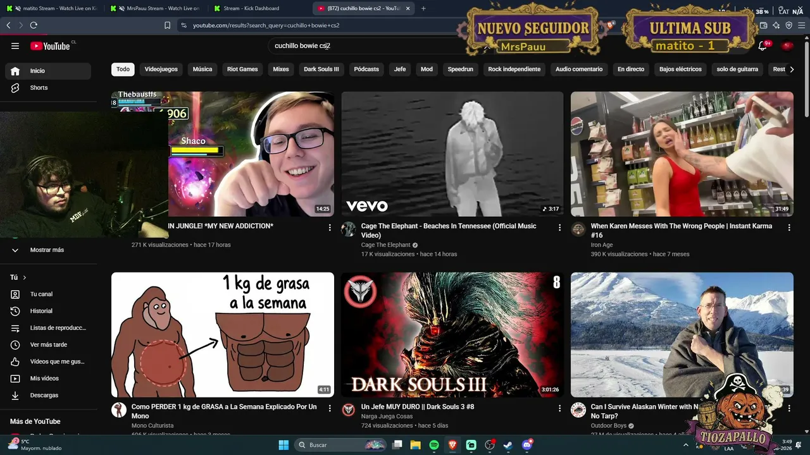The height and width of the screenshot is (455, 810).
Task: Open Inicio in the sidebar
Action: coord(48,71)
